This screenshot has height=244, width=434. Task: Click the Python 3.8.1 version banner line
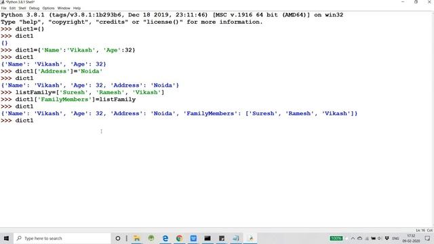pos(172,15)
